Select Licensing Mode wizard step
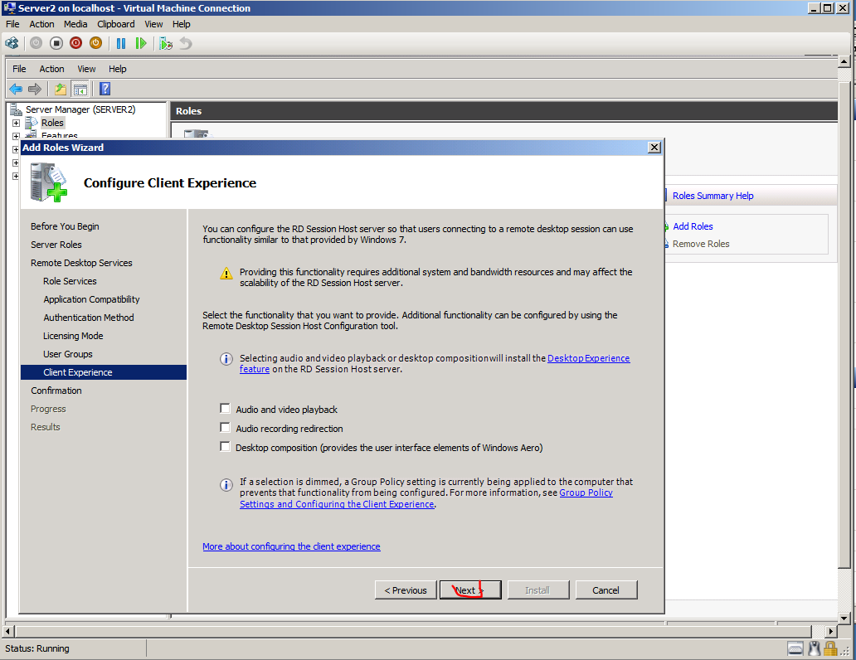 tap(73, 336)
